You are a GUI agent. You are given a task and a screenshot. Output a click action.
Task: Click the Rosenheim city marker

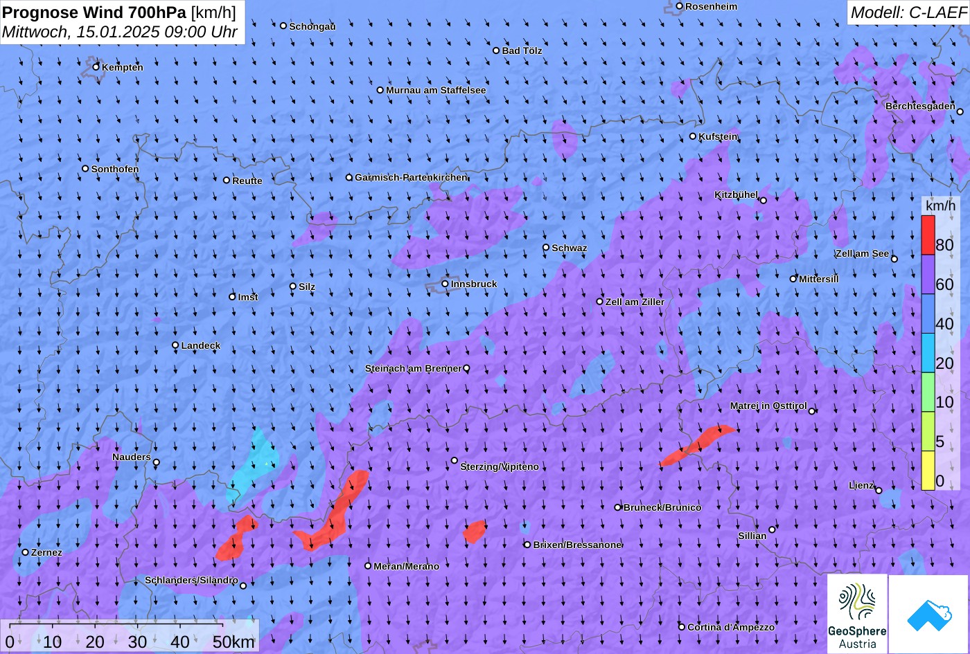[x=680, y=6]
